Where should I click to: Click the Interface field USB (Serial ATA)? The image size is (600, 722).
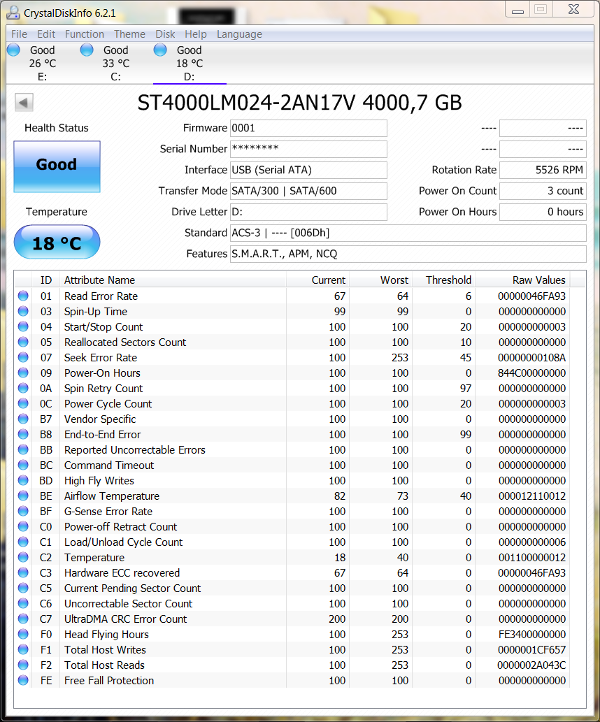point(308,170)
